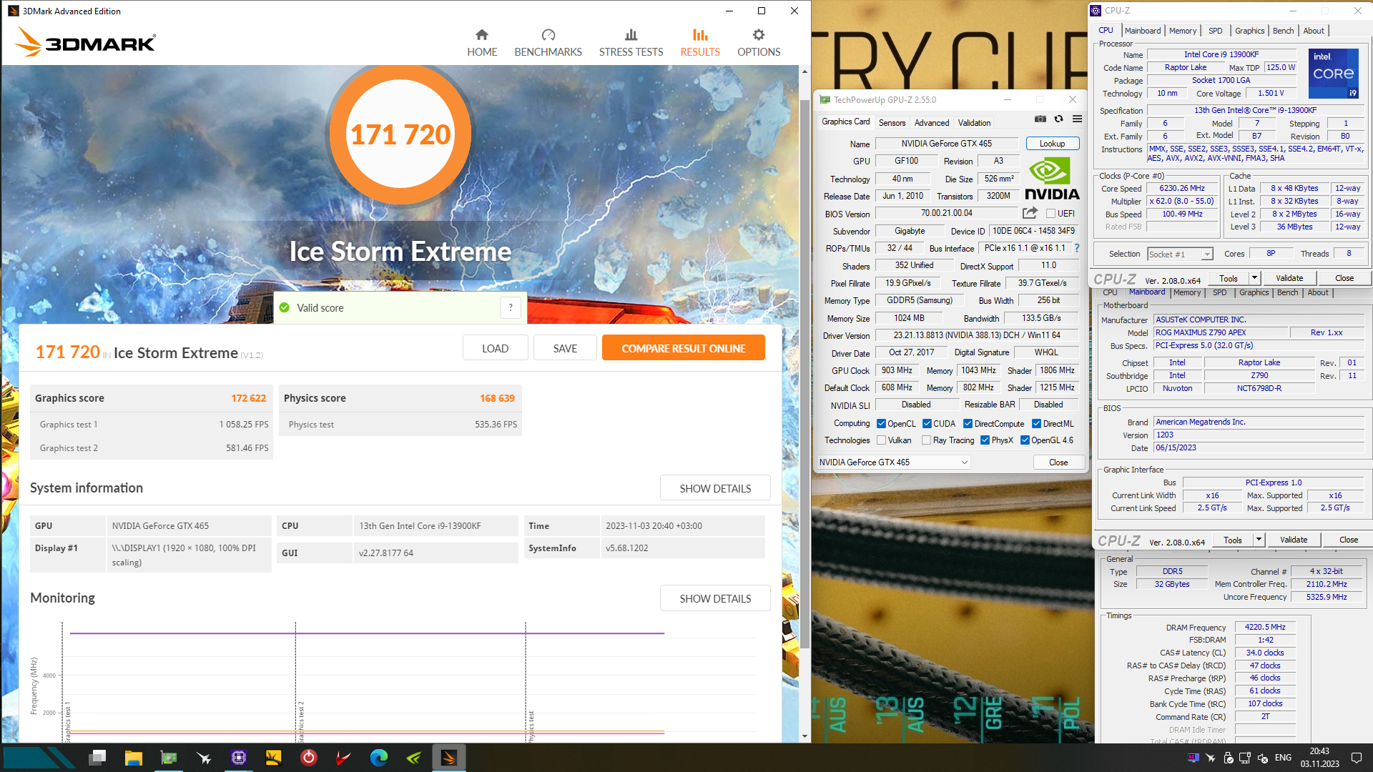Click the 3DMark scrollbar up arrow
1373x772 pixels.
(804, 71)
